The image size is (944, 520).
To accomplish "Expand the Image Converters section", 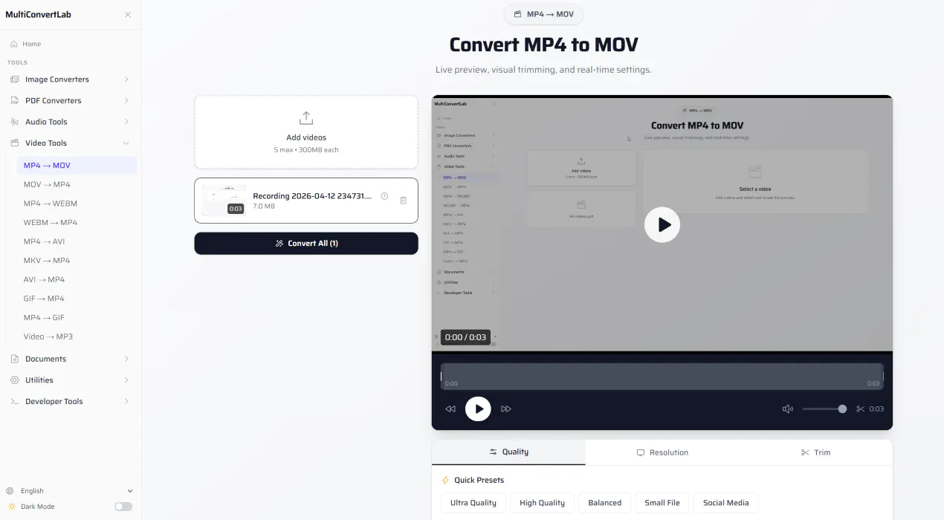I will pos(126,79).
